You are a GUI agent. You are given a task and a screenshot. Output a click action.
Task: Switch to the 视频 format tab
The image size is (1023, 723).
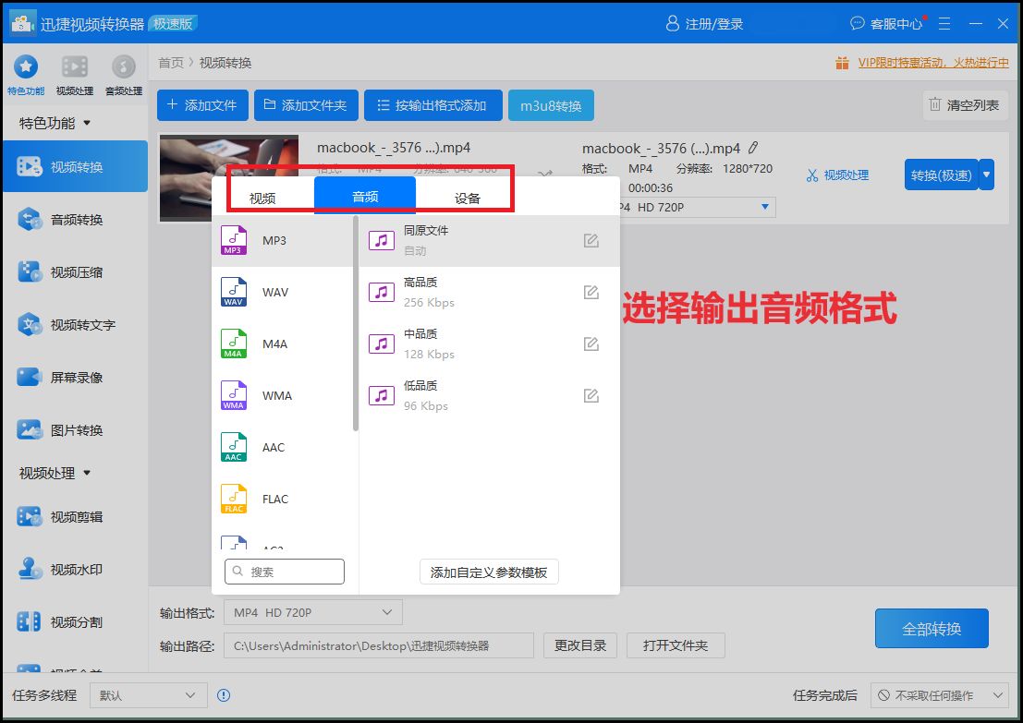point(262,198)
